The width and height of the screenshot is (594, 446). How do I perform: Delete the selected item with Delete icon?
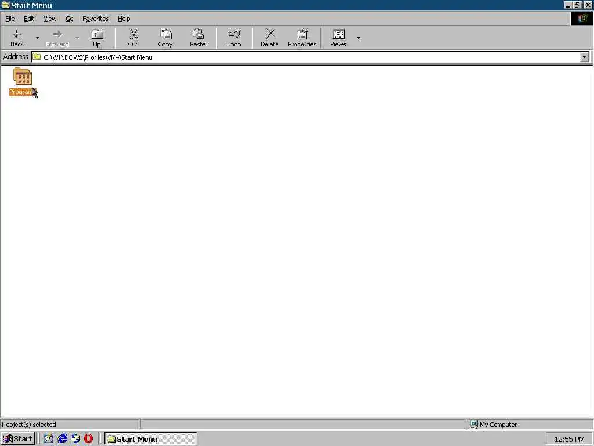pyautogui.click(x=270, y=38)
